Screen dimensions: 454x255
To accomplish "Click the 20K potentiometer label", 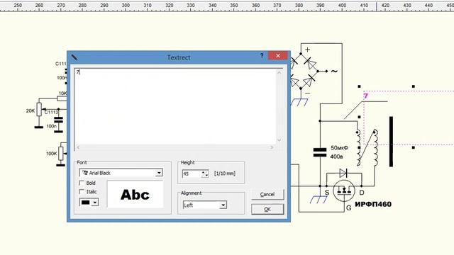I will coord(31,110).
